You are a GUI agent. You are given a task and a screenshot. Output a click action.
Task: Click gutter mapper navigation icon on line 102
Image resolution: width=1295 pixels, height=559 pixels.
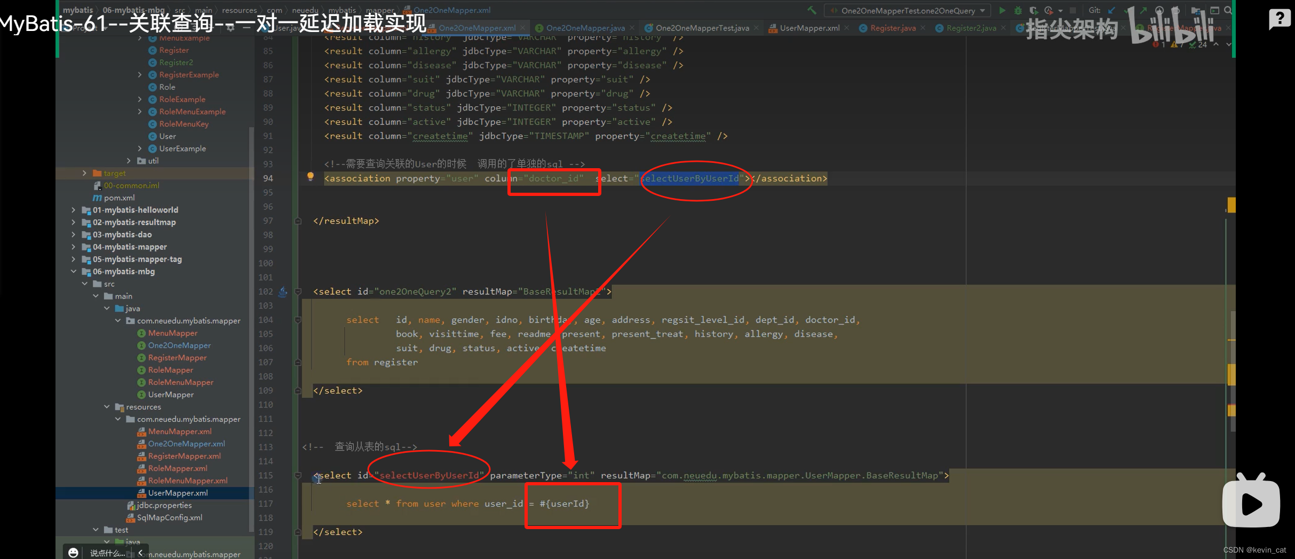point(283,292)
